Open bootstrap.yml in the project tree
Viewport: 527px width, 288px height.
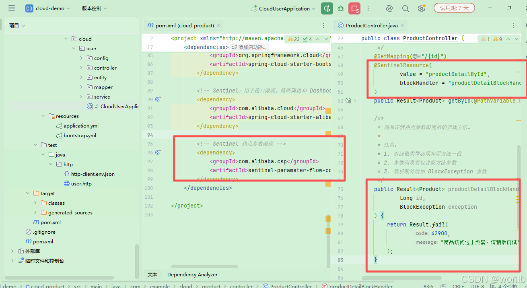pos(79,136)
